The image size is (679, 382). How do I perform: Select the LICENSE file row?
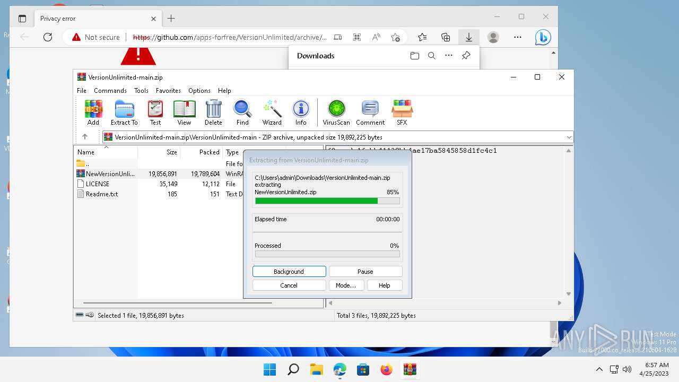(x=159, y=184)
